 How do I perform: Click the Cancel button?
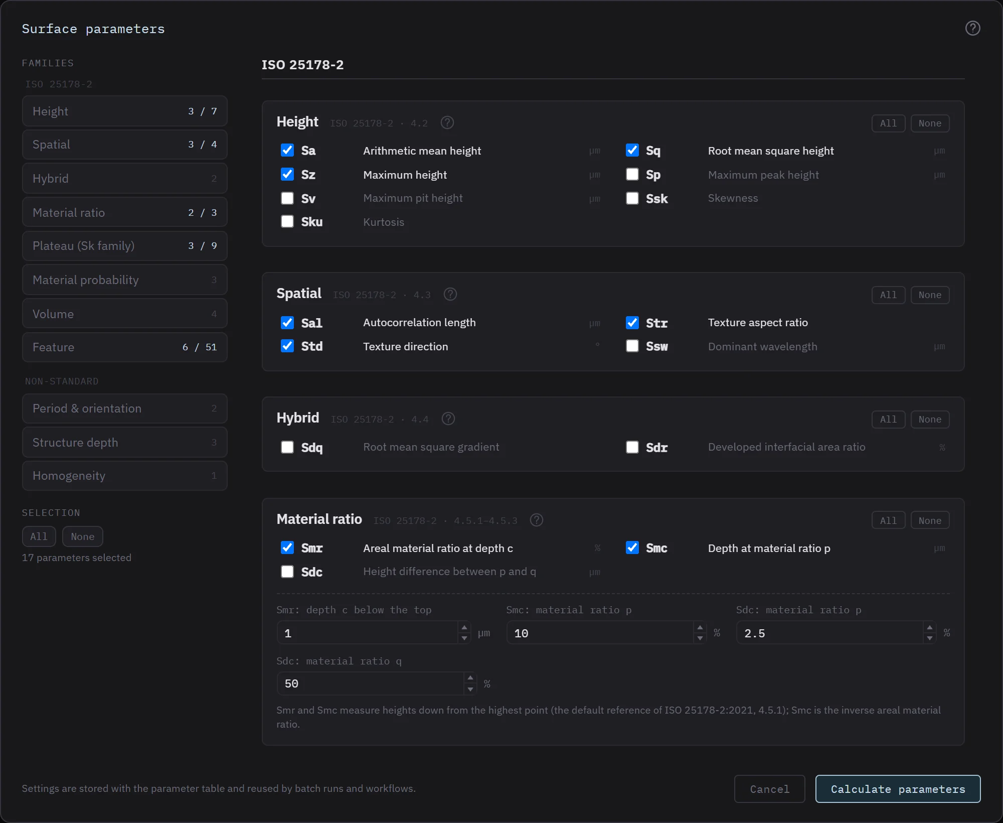tap(770, 789)
